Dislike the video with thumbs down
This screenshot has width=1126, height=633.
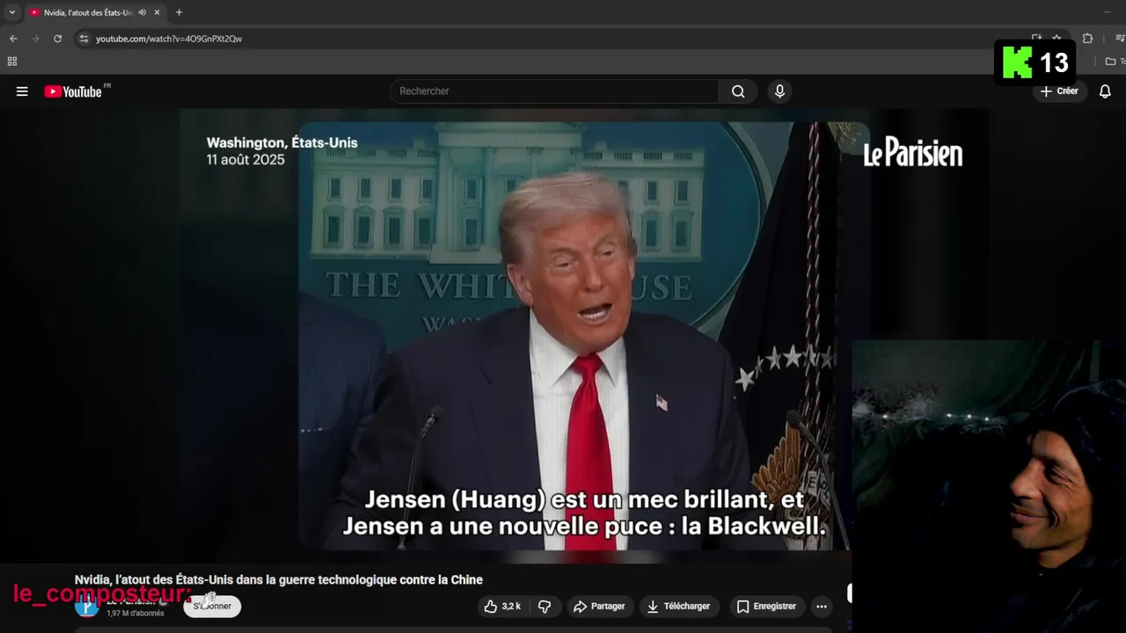coord(545,607)
